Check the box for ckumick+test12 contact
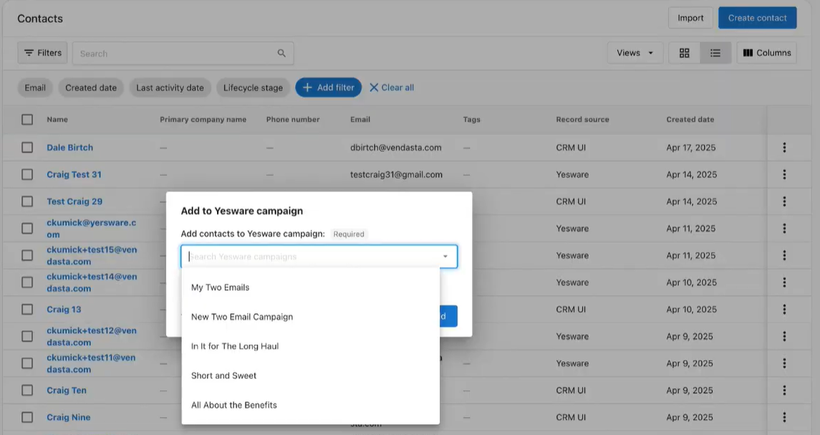Viewport: 820px width, 435px height. (27, 336)
